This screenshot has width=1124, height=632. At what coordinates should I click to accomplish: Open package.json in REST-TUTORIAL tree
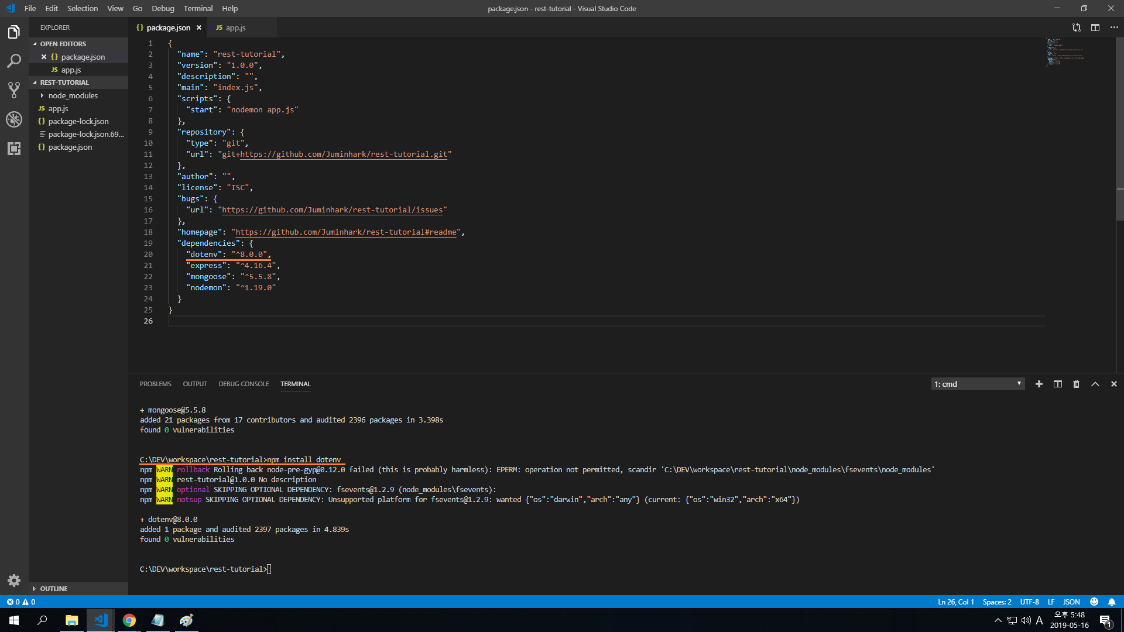[x=78, y=147]
